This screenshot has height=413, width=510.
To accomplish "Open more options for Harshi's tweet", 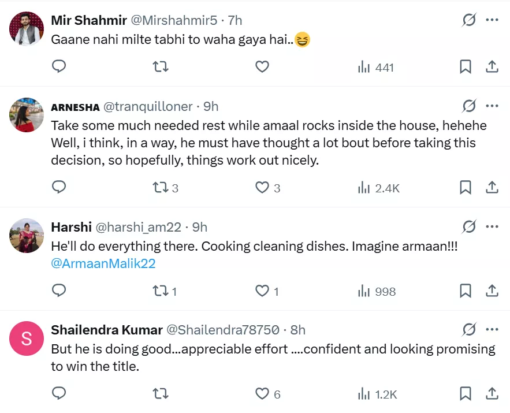I will point(492,227).
